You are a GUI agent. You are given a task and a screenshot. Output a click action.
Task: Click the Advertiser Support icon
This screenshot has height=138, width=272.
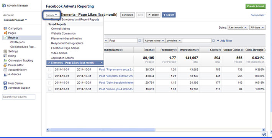coord(5,88)
